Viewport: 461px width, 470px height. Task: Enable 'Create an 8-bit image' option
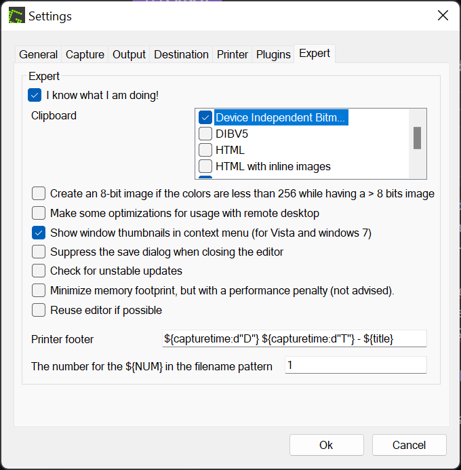39,194
